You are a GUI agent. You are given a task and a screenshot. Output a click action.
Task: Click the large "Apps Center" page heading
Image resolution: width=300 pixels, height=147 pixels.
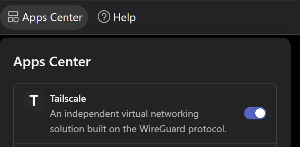point(52,62)
